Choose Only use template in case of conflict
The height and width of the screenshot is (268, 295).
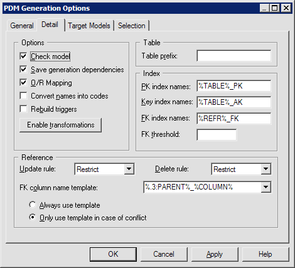(33, 217)
